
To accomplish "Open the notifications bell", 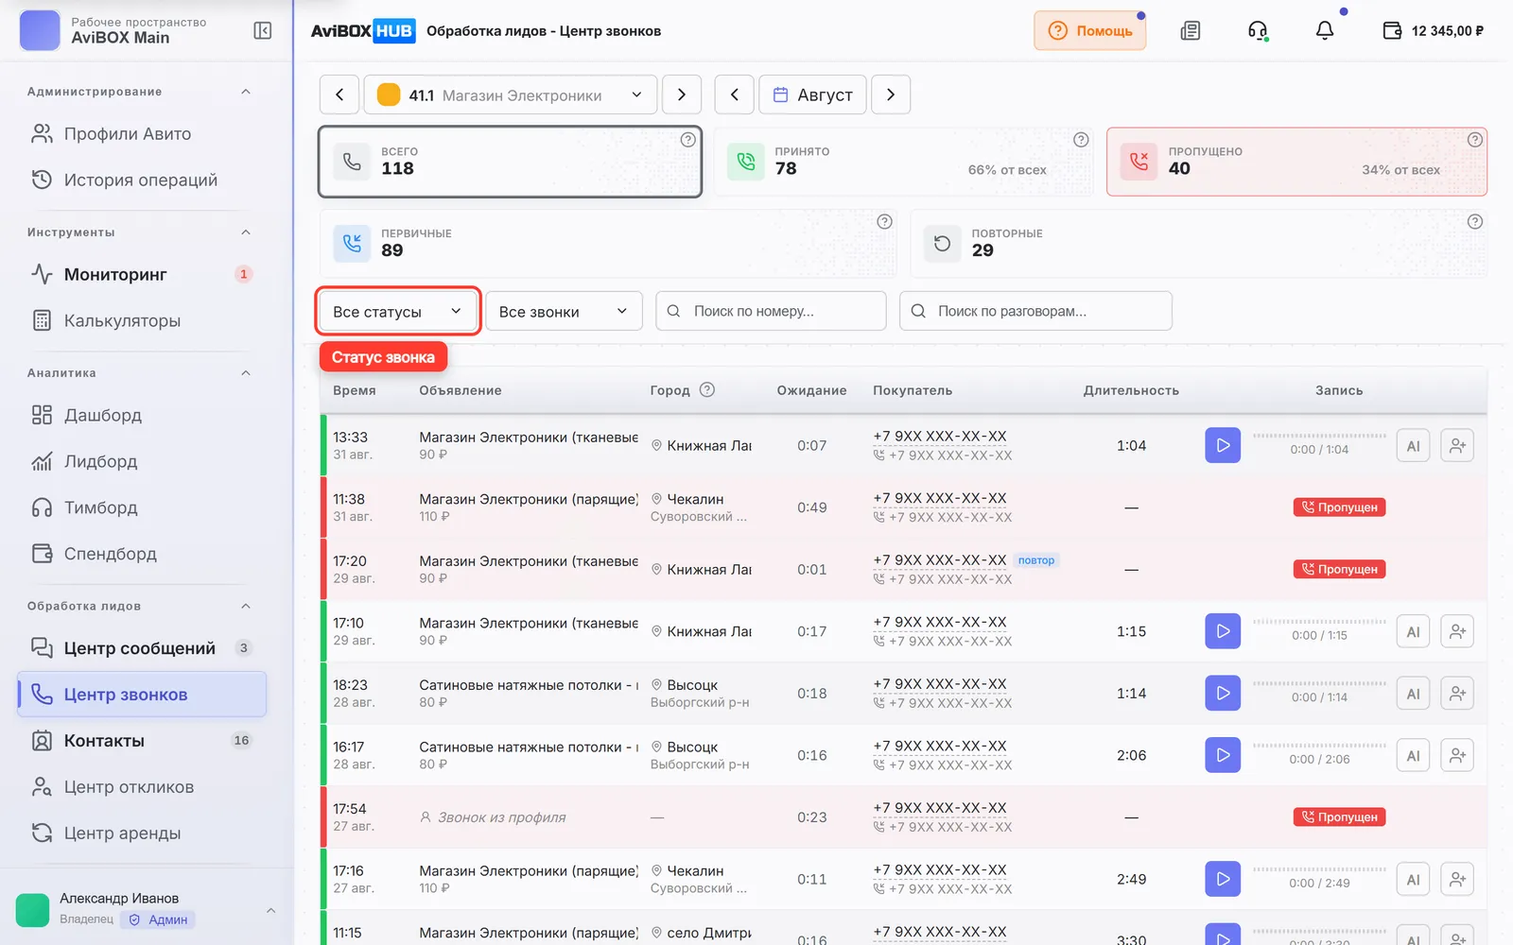I will pos(1325,31).
